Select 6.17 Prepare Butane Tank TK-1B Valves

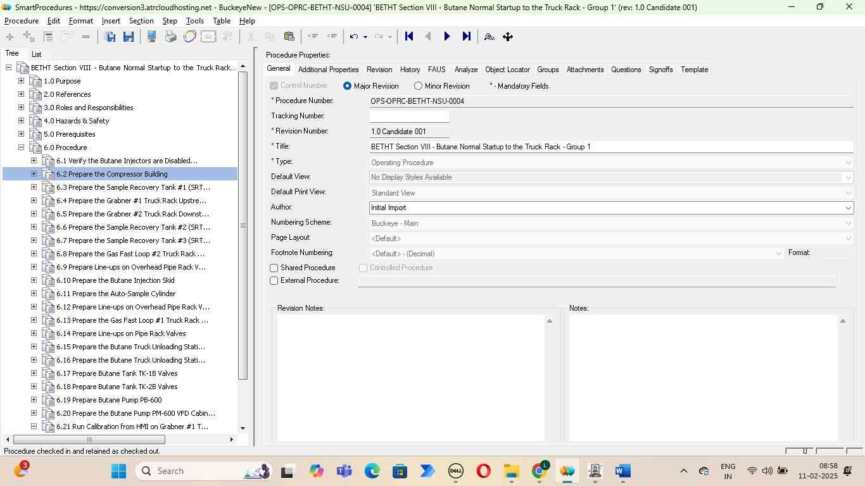pyautogui.click(x=117, y=373)
